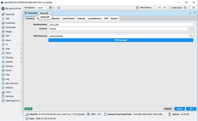Open Interfaces in the sidebar

[x=8, y=23]
